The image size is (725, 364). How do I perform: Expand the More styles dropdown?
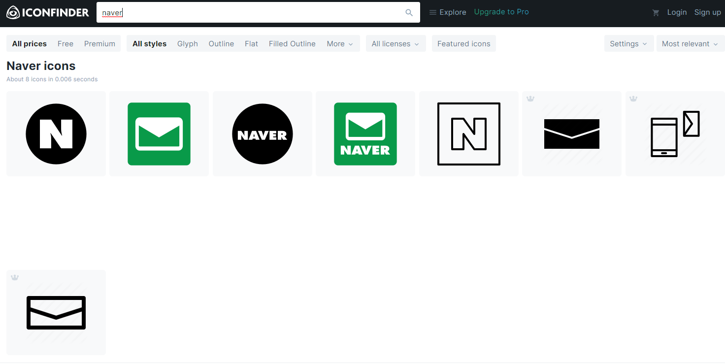340,44
